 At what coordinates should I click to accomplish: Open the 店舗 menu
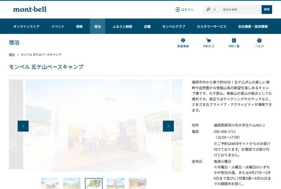(147, 26)
